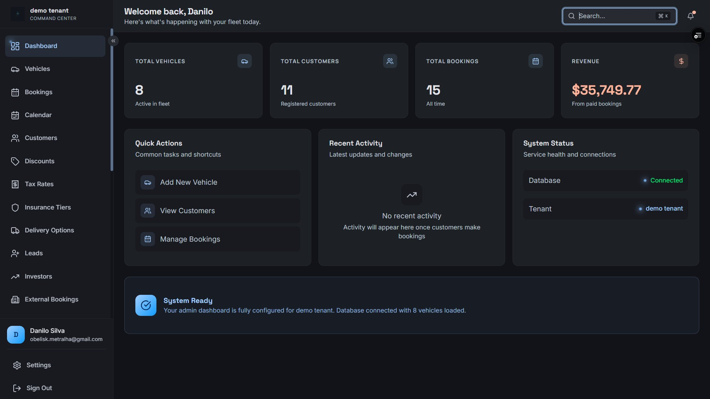Click the sidebar vertical scrollbar

[112, 100]
